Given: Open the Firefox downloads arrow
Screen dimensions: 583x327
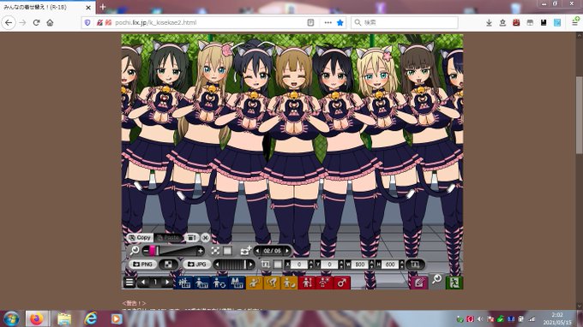Looking at the screenshot, I should tap(489, 22).
